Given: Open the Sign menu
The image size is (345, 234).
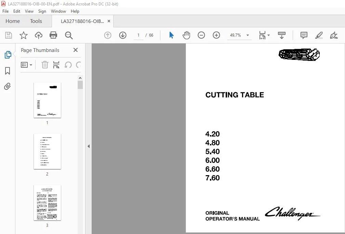Looking at the screenshot, I should click(x=42, y=11).
